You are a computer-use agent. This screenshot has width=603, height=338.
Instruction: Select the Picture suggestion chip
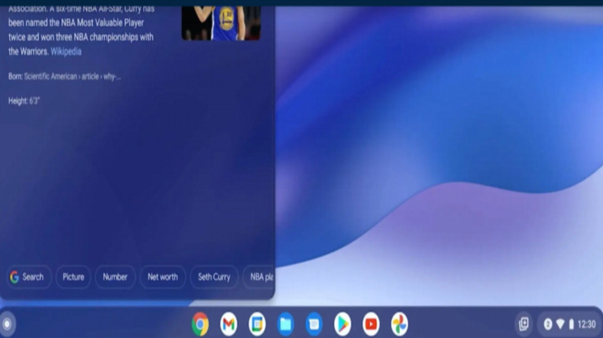[x=73, y=277]
